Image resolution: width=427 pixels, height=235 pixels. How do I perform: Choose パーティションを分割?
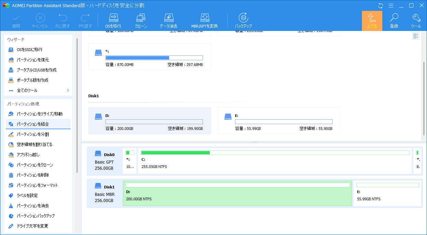pos(39,134)
